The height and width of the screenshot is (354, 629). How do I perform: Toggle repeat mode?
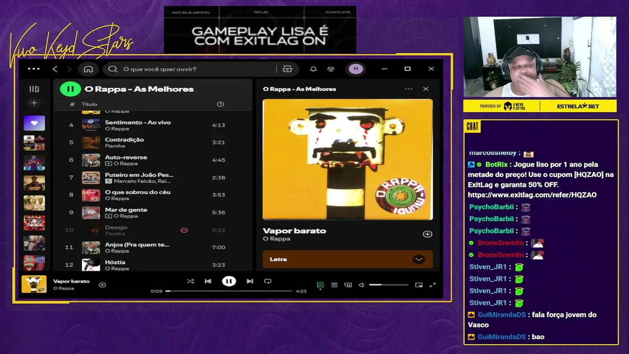coord(268,281)
